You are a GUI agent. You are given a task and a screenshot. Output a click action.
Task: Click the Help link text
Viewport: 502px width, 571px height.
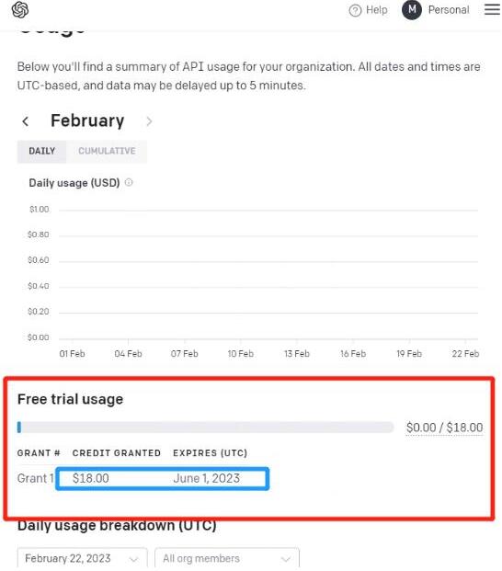pos(376,10)
